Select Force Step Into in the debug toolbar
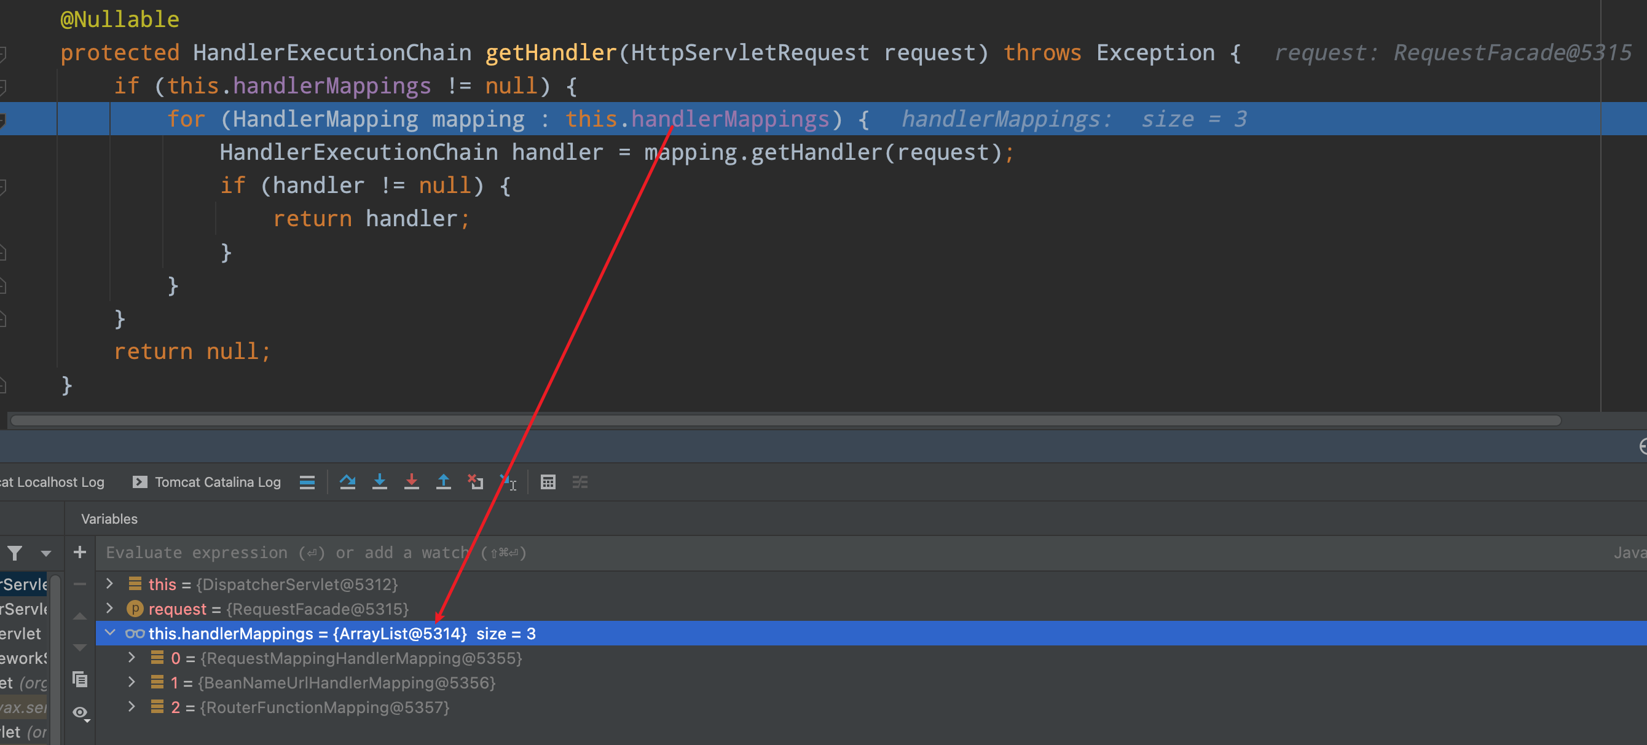Image resolution: width=1647 pixels, height=745 pixels. 412,481
